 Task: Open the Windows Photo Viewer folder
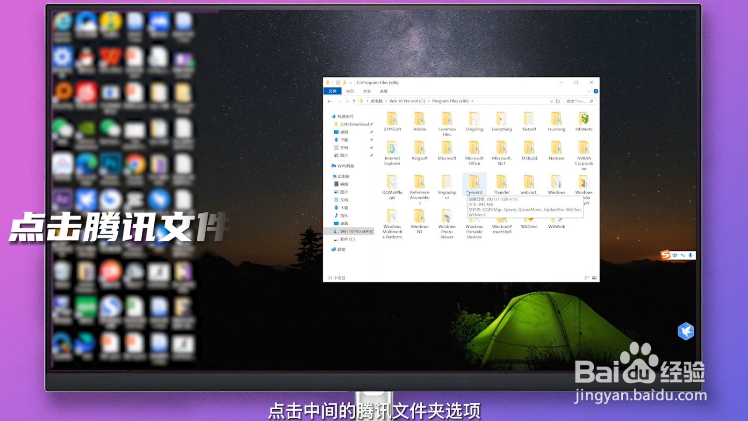(447, 224)
